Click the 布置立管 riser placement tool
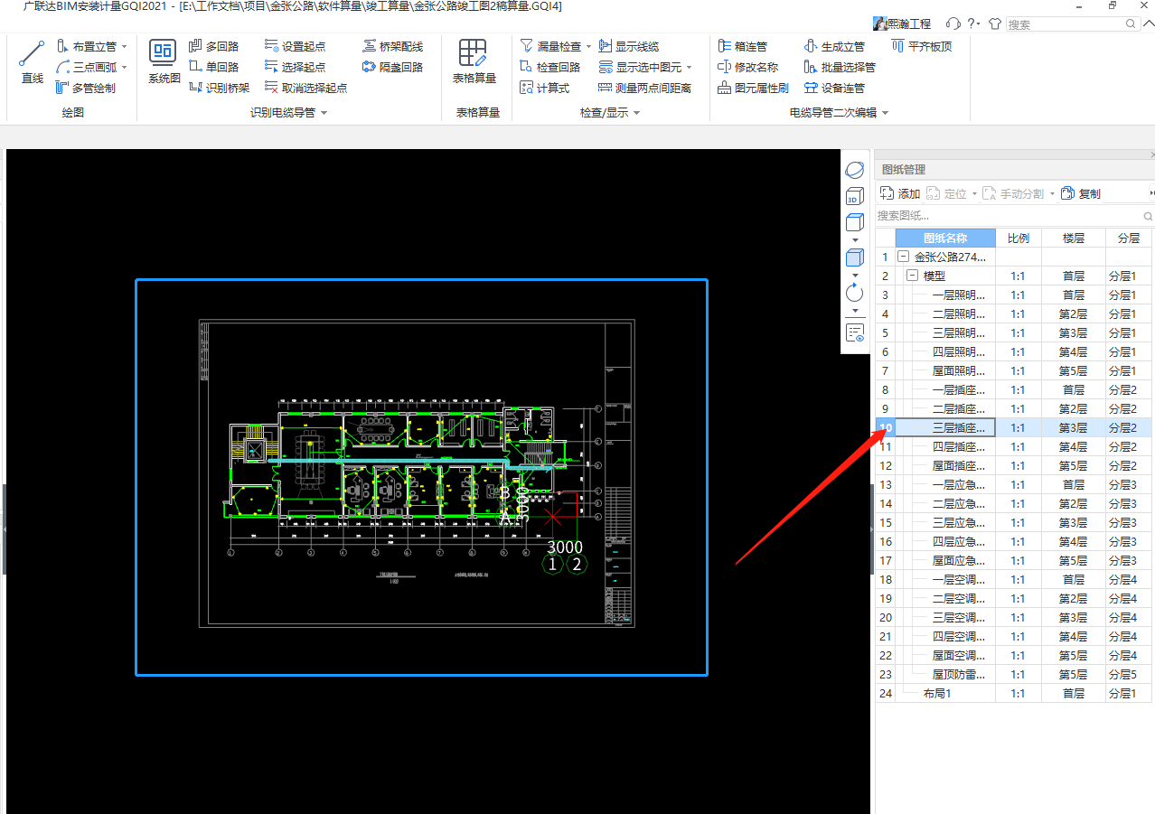Viewport: 1155px width, 814px height. pos(87,46)
